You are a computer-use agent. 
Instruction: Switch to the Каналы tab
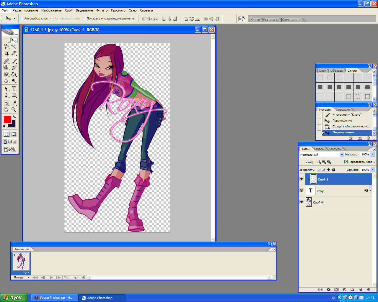tap(319, 149)
